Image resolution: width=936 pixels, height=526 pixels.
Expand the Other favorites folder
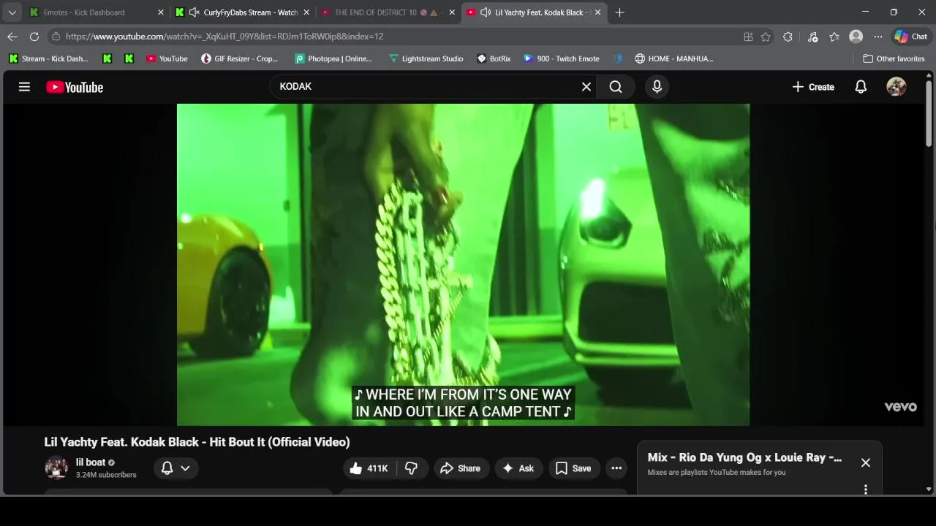(x=894, y=58)
